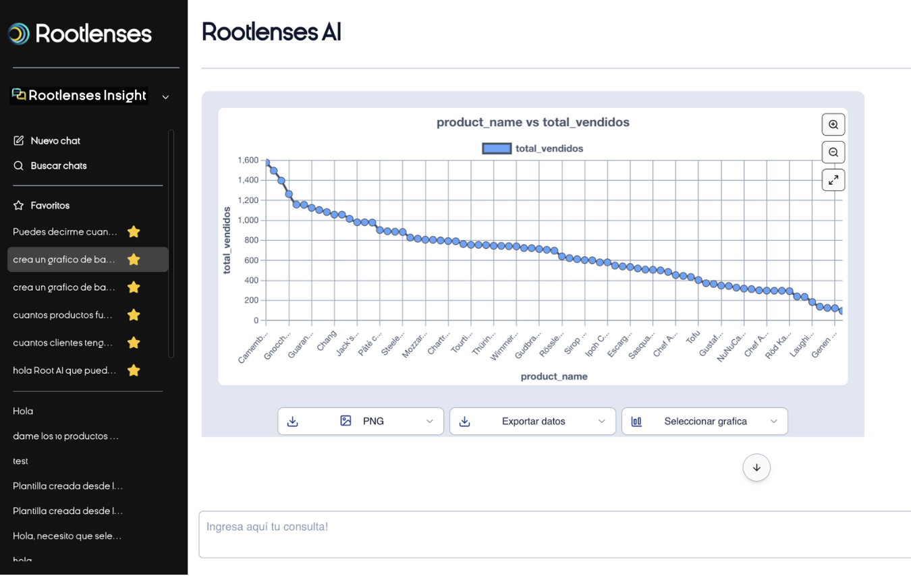
Task: Click the 'Ingresa aquí tu consulta!' input field
Action: [x=553, y=534]
